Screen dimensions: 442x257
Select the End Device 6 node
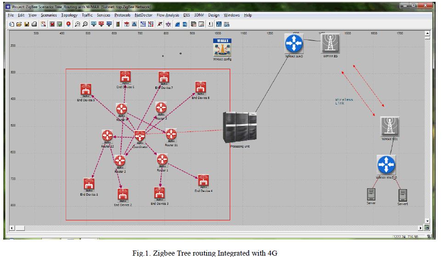(x=125, y=77)
